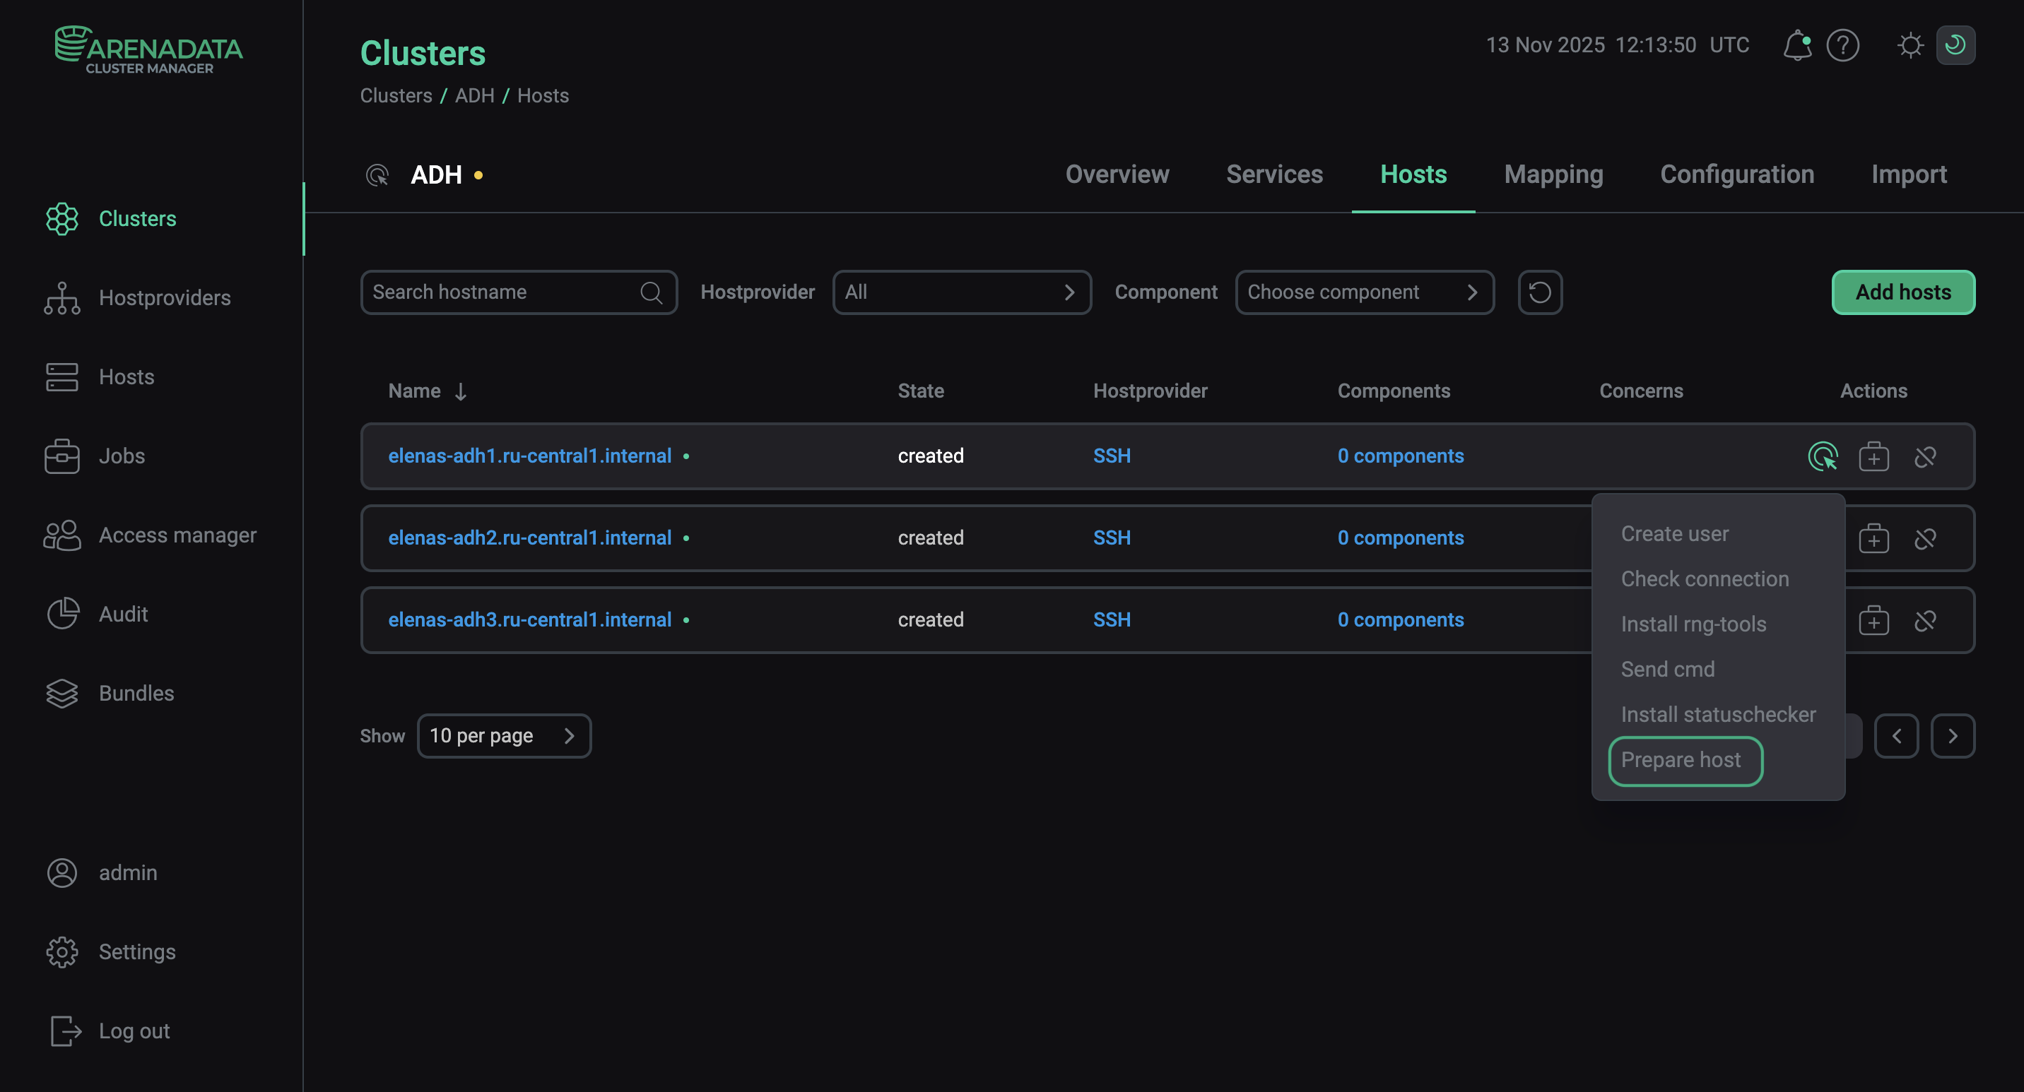Switch to the Mapping tab
The width and height of the screenshot is (2024, 1092).
coord(1553,174)
